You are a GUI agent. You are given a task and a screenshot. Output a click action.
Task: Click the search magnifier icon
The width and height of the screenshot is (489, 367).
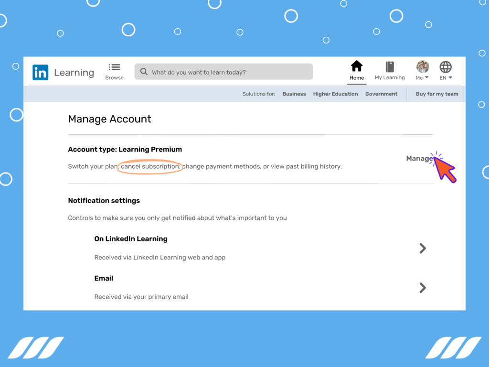144,72
